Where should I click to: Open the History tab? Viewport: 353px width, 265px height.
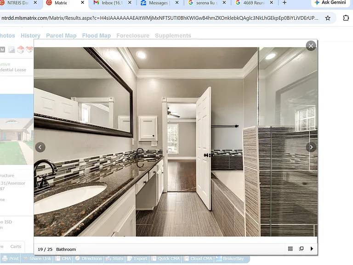(30, 35)
